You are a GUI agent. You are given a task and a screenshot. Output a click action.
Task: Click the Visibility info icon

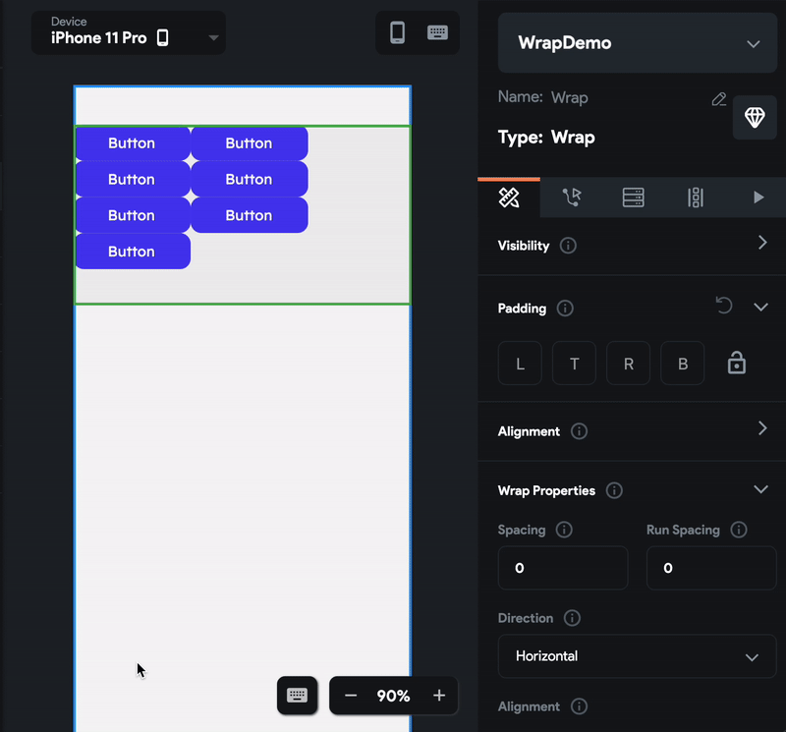tap(568, 246)
